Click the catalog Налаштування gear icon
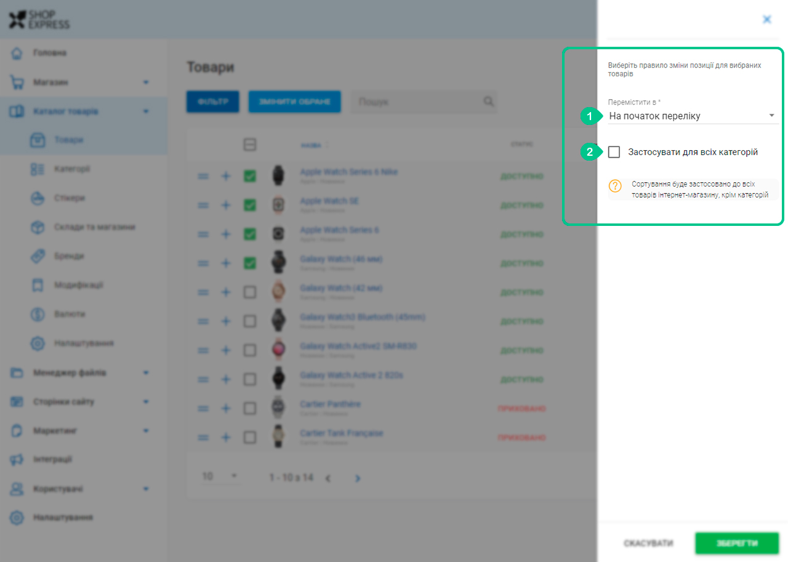 pos(38,343)
